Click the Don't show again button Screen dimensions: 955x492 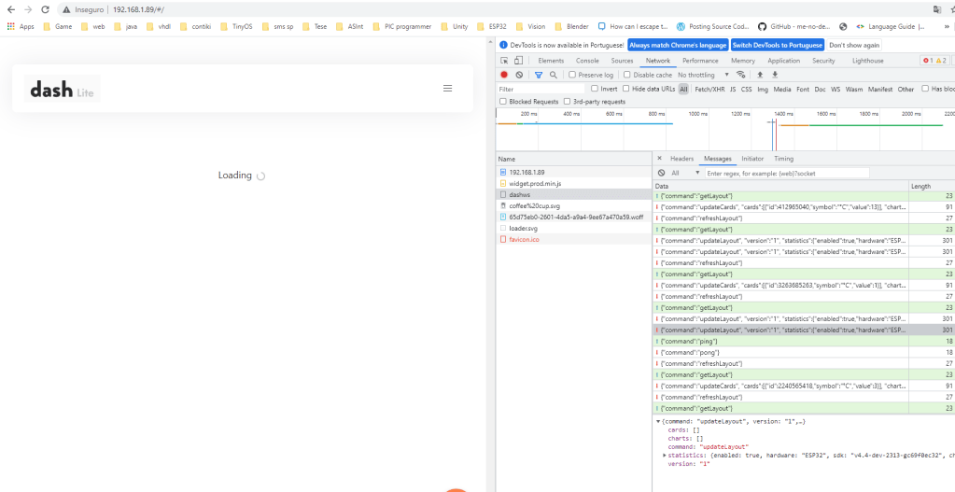coord(854,45)
